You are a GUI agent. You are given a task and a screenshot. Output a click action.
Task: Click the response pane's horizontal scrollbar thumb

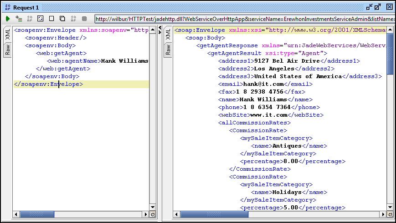[x=214, y=214]
